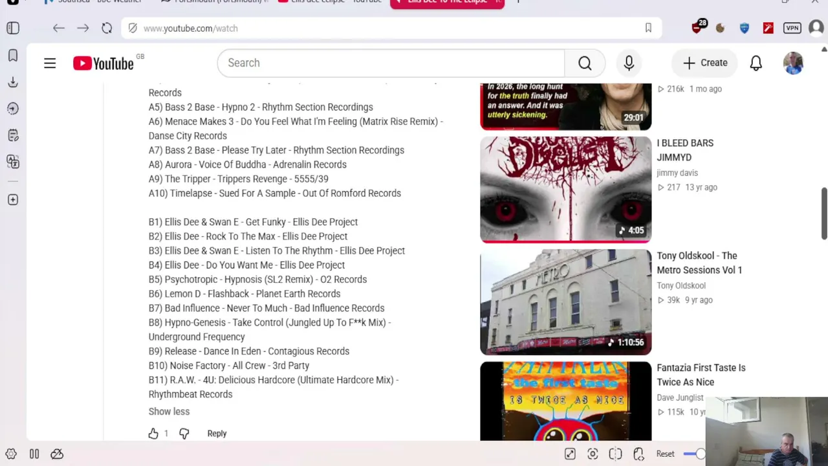Open the sync cloud status icon
This screenshot has width=828, height=466.
[x=57, y=454]
